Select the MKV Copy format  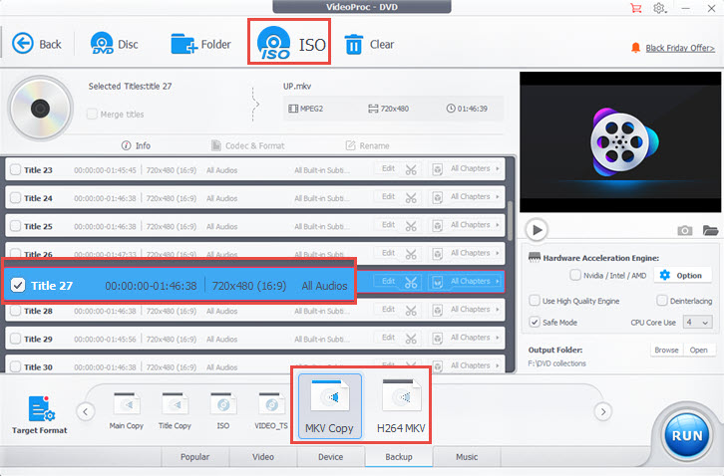click(329, 406)
